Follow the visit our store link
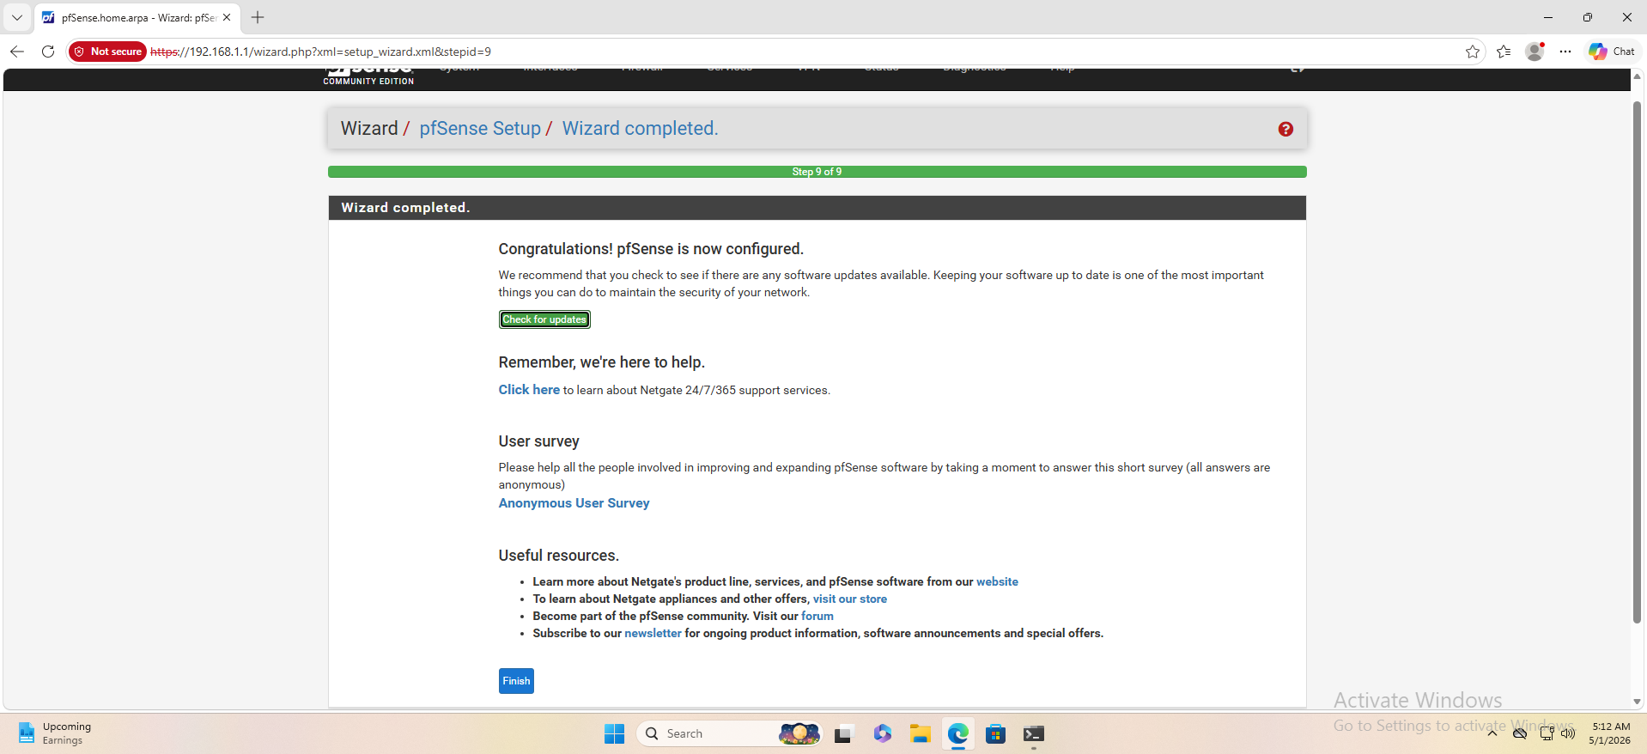The height and width of the screenshot is (754, 1647). pos(850,599)
